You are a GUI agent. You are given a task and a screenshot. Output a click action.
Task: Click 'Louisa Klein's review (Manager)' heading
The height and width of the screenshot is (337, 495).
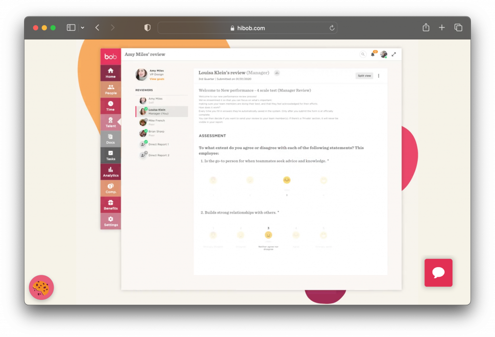click(x=233, y=73)
